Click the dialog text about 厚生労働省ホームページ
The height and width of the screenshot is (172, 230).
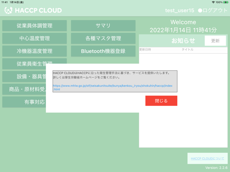pyautogui.click(x=86, y=77)
